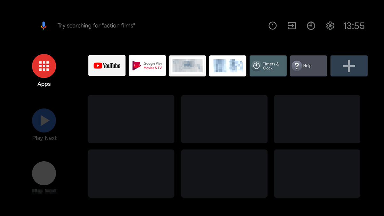
Task: Launch the YouTube app
Action: pyautogui.click(x=107, y=66)
